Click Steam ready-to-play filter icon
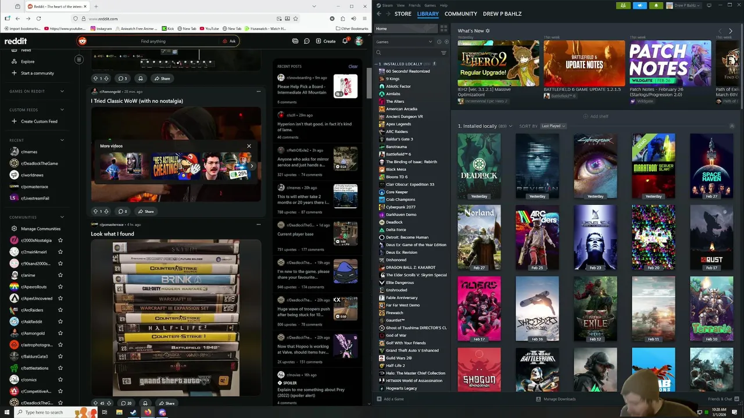 (x=446, y=42)
